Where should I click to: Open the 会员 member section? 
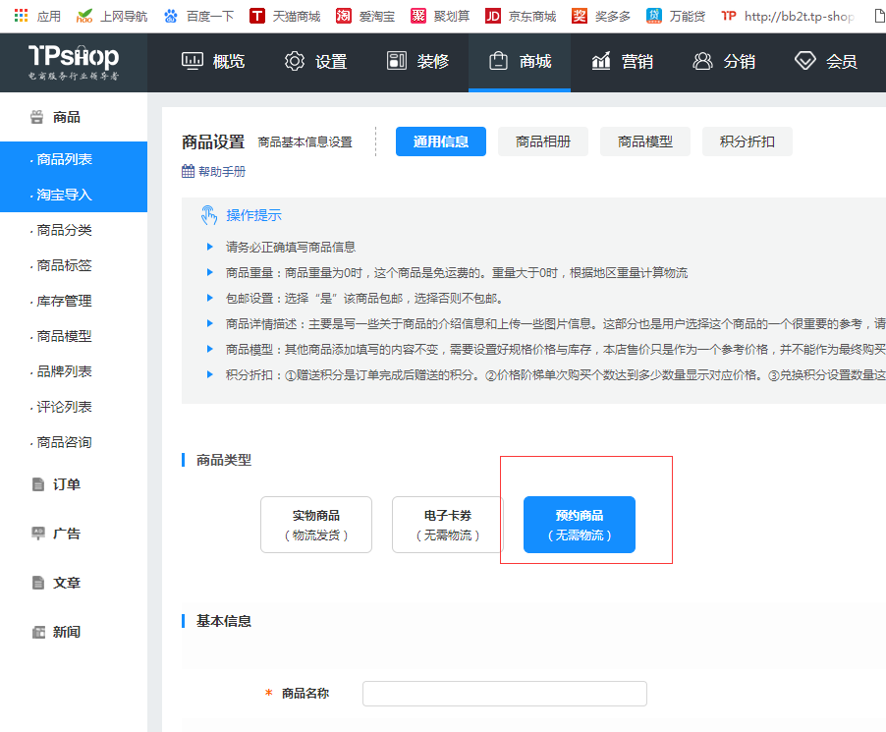coord(826,61)
